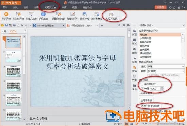Viewport: 187px width, 126px height.
Task: Click the print preview icon in quick toolbar
Action: [x=18, y=25]
